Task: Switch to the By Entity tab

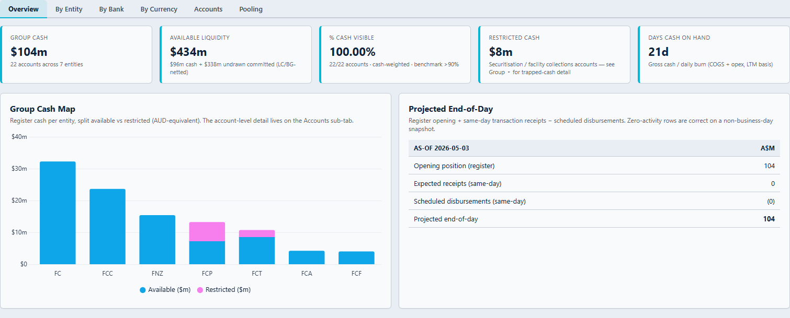Action: pyautogui.click(x=69, y=9)
